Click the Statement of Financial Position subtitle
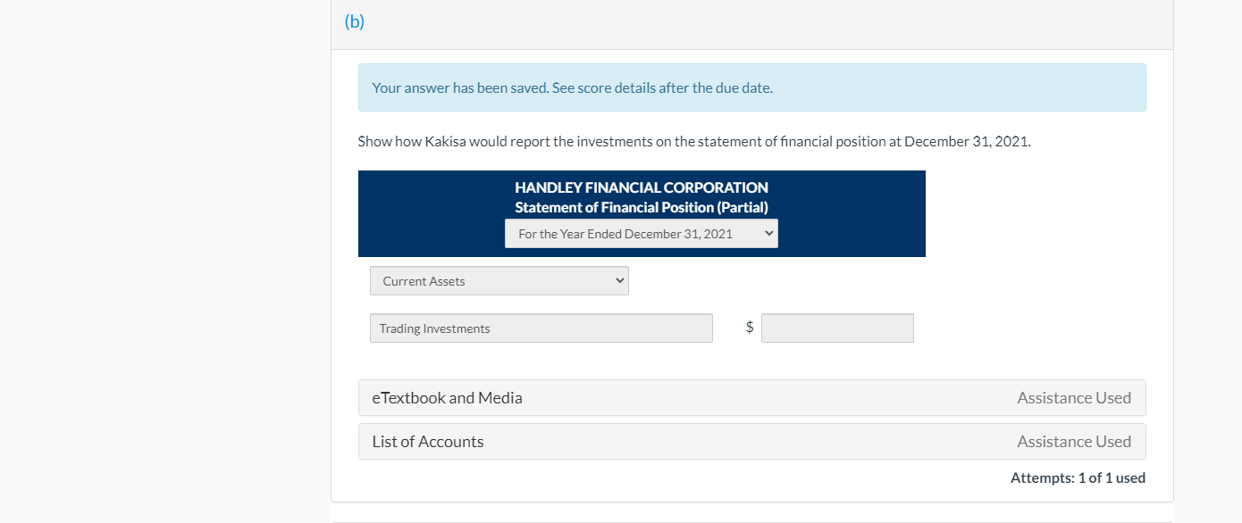This screenshot has height=523, width=1242. pos(641,207)
